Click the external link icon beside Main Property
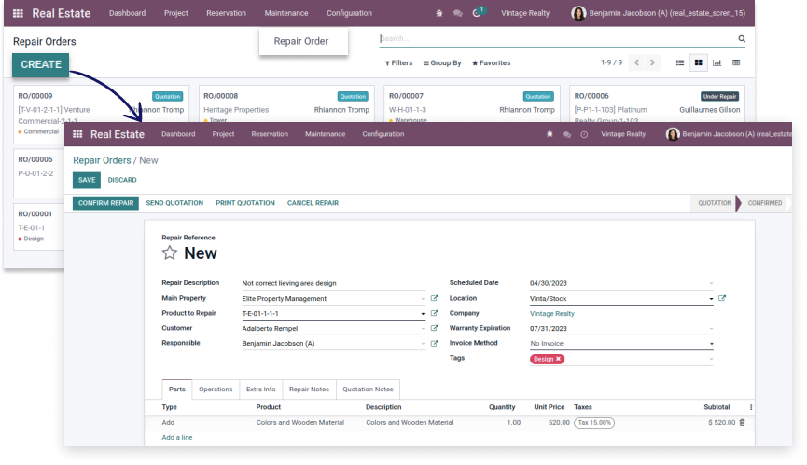 (434, 299)
